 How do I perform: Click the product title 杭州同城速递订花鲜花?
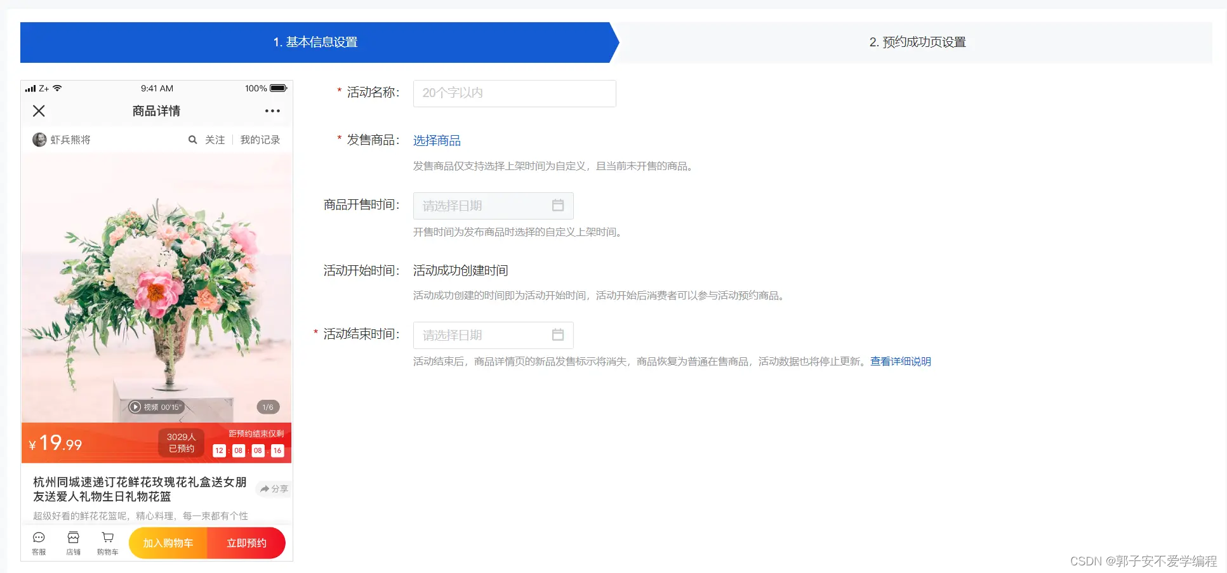(x=140, y=489)
